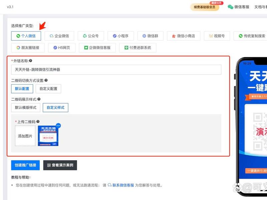Click the chat bubble icon before 联系微信客服
This screenshot has height=200, width=267.
[x=110, y=185]
